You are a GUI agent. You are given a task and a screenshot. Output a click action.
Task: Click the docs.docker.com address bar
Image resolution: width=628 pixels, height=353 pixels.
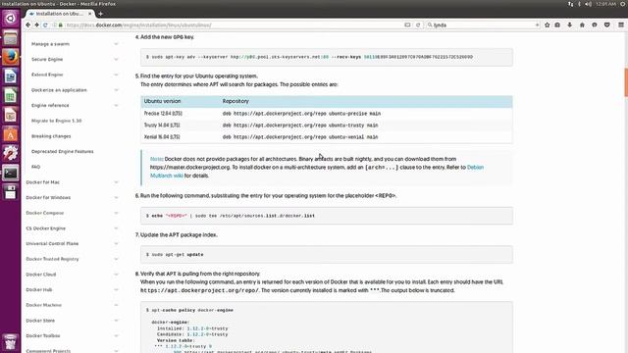[233, 25]
